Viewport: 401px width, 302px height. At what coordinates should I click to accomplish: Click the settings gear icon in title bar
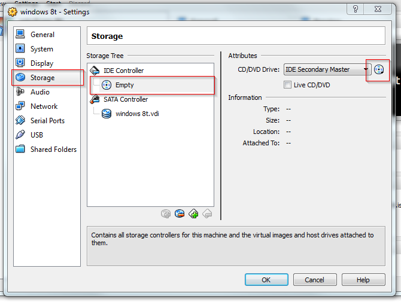pos(13,12)
